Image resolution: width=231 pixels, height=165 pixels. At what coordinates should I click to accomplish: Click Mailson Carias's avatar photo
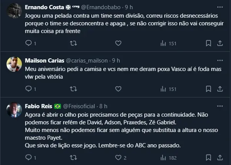click(x=14, y=65)
